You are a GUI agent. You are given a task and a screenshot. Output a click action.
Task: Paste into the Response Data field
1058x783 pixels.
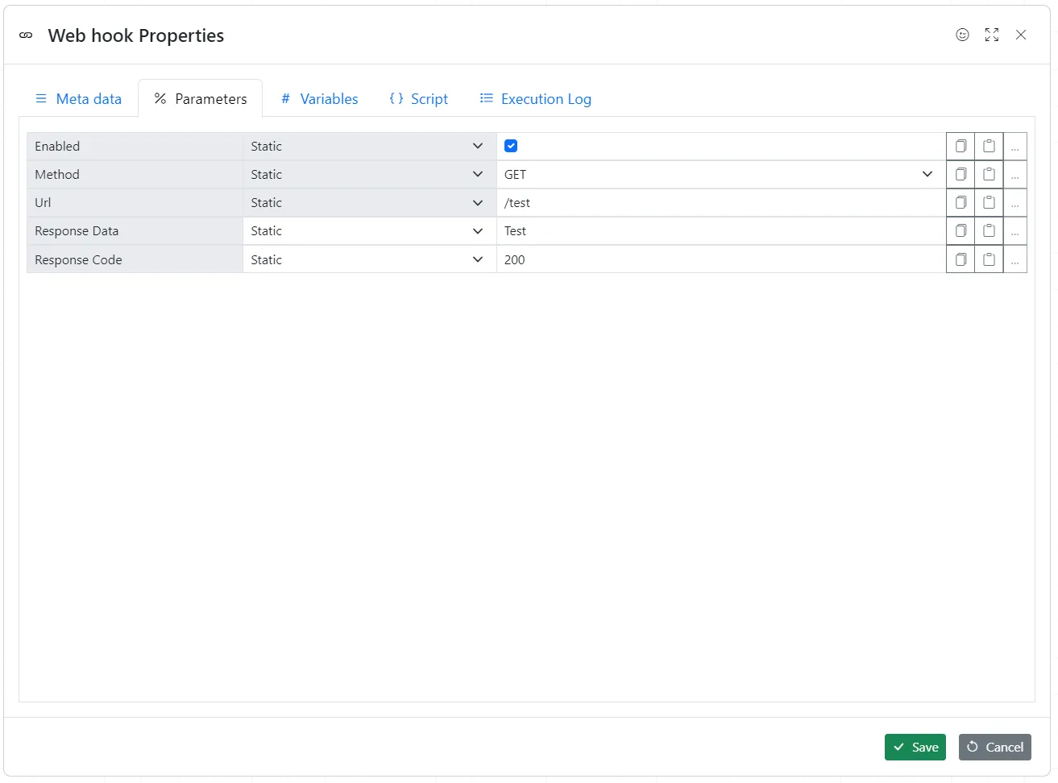coord(989,230)
